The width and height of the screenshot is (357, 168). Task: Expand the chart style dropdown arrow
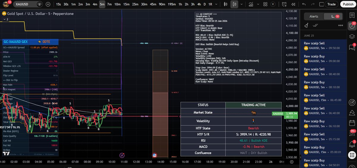point(241,4)
